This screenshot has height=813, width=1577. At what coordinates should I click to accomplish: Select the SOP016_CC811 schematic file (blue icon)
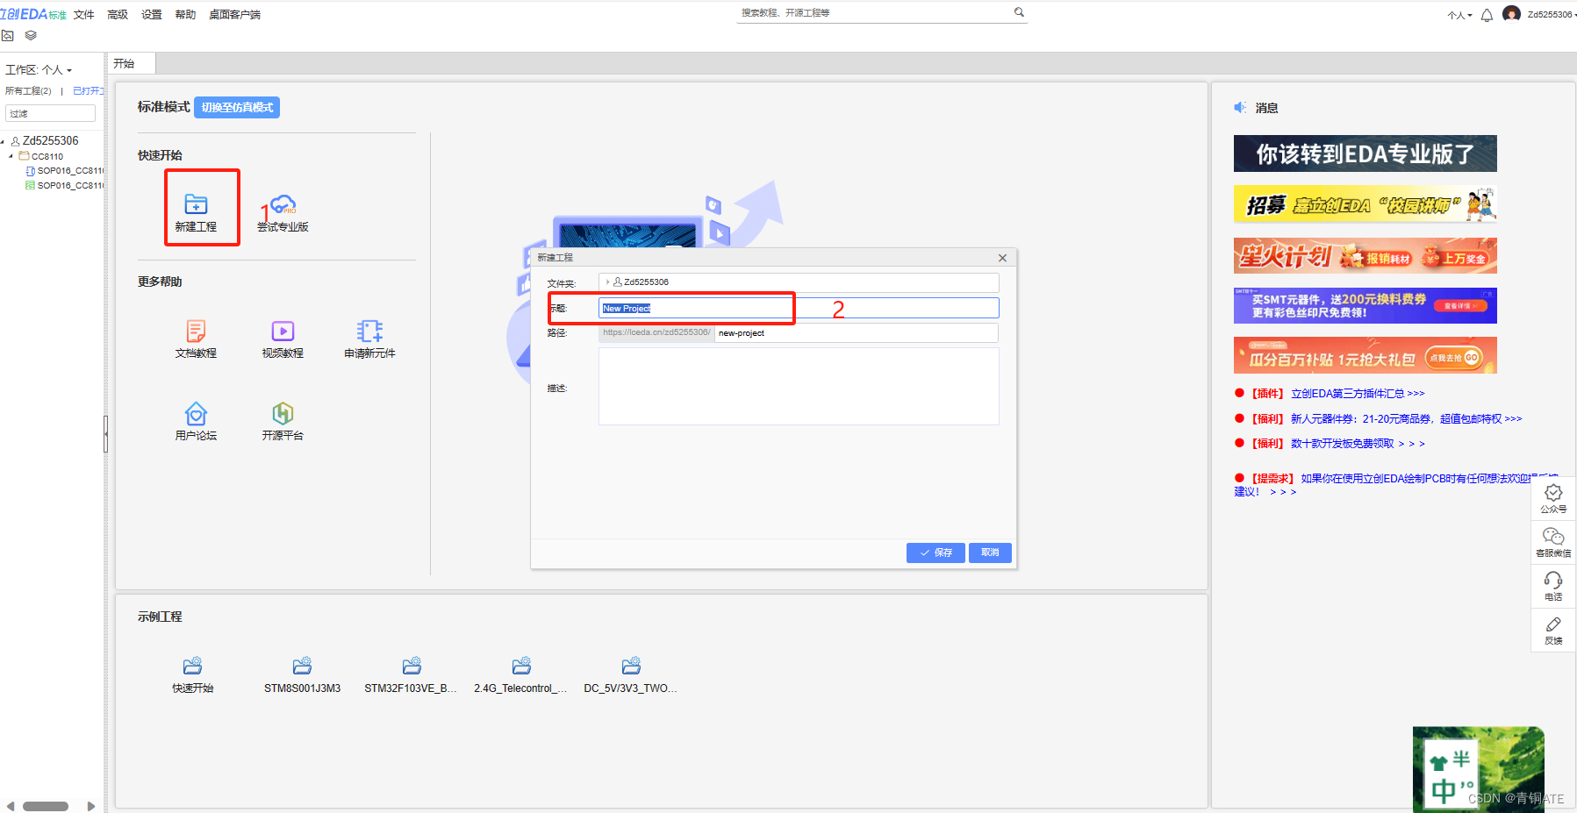pyautogui.click(x=65, y=171)
